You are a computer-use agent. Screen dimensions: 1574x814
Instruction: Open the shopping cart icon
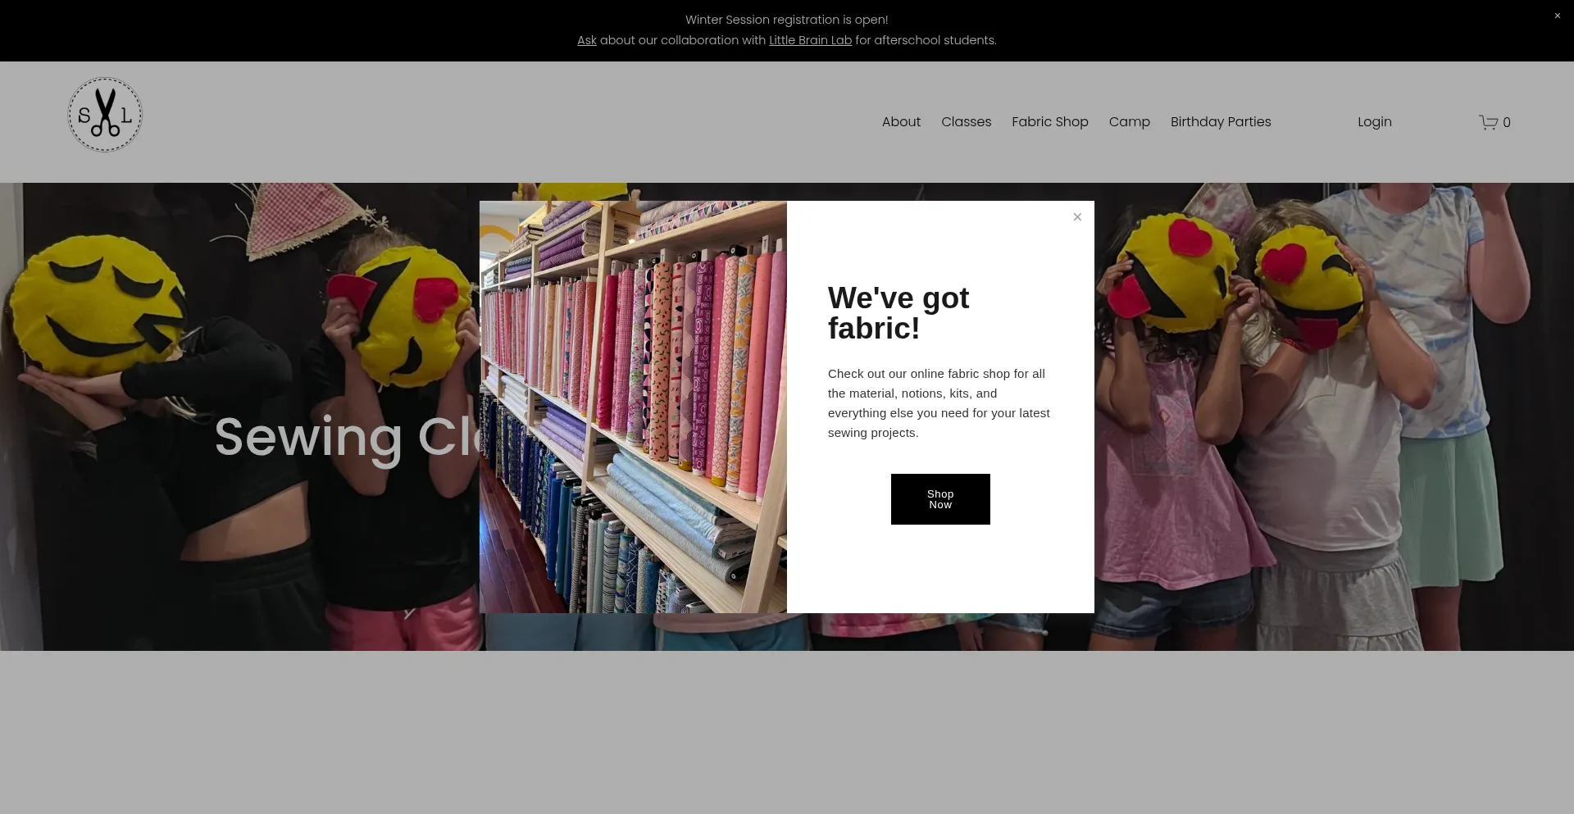(1488, 122)
